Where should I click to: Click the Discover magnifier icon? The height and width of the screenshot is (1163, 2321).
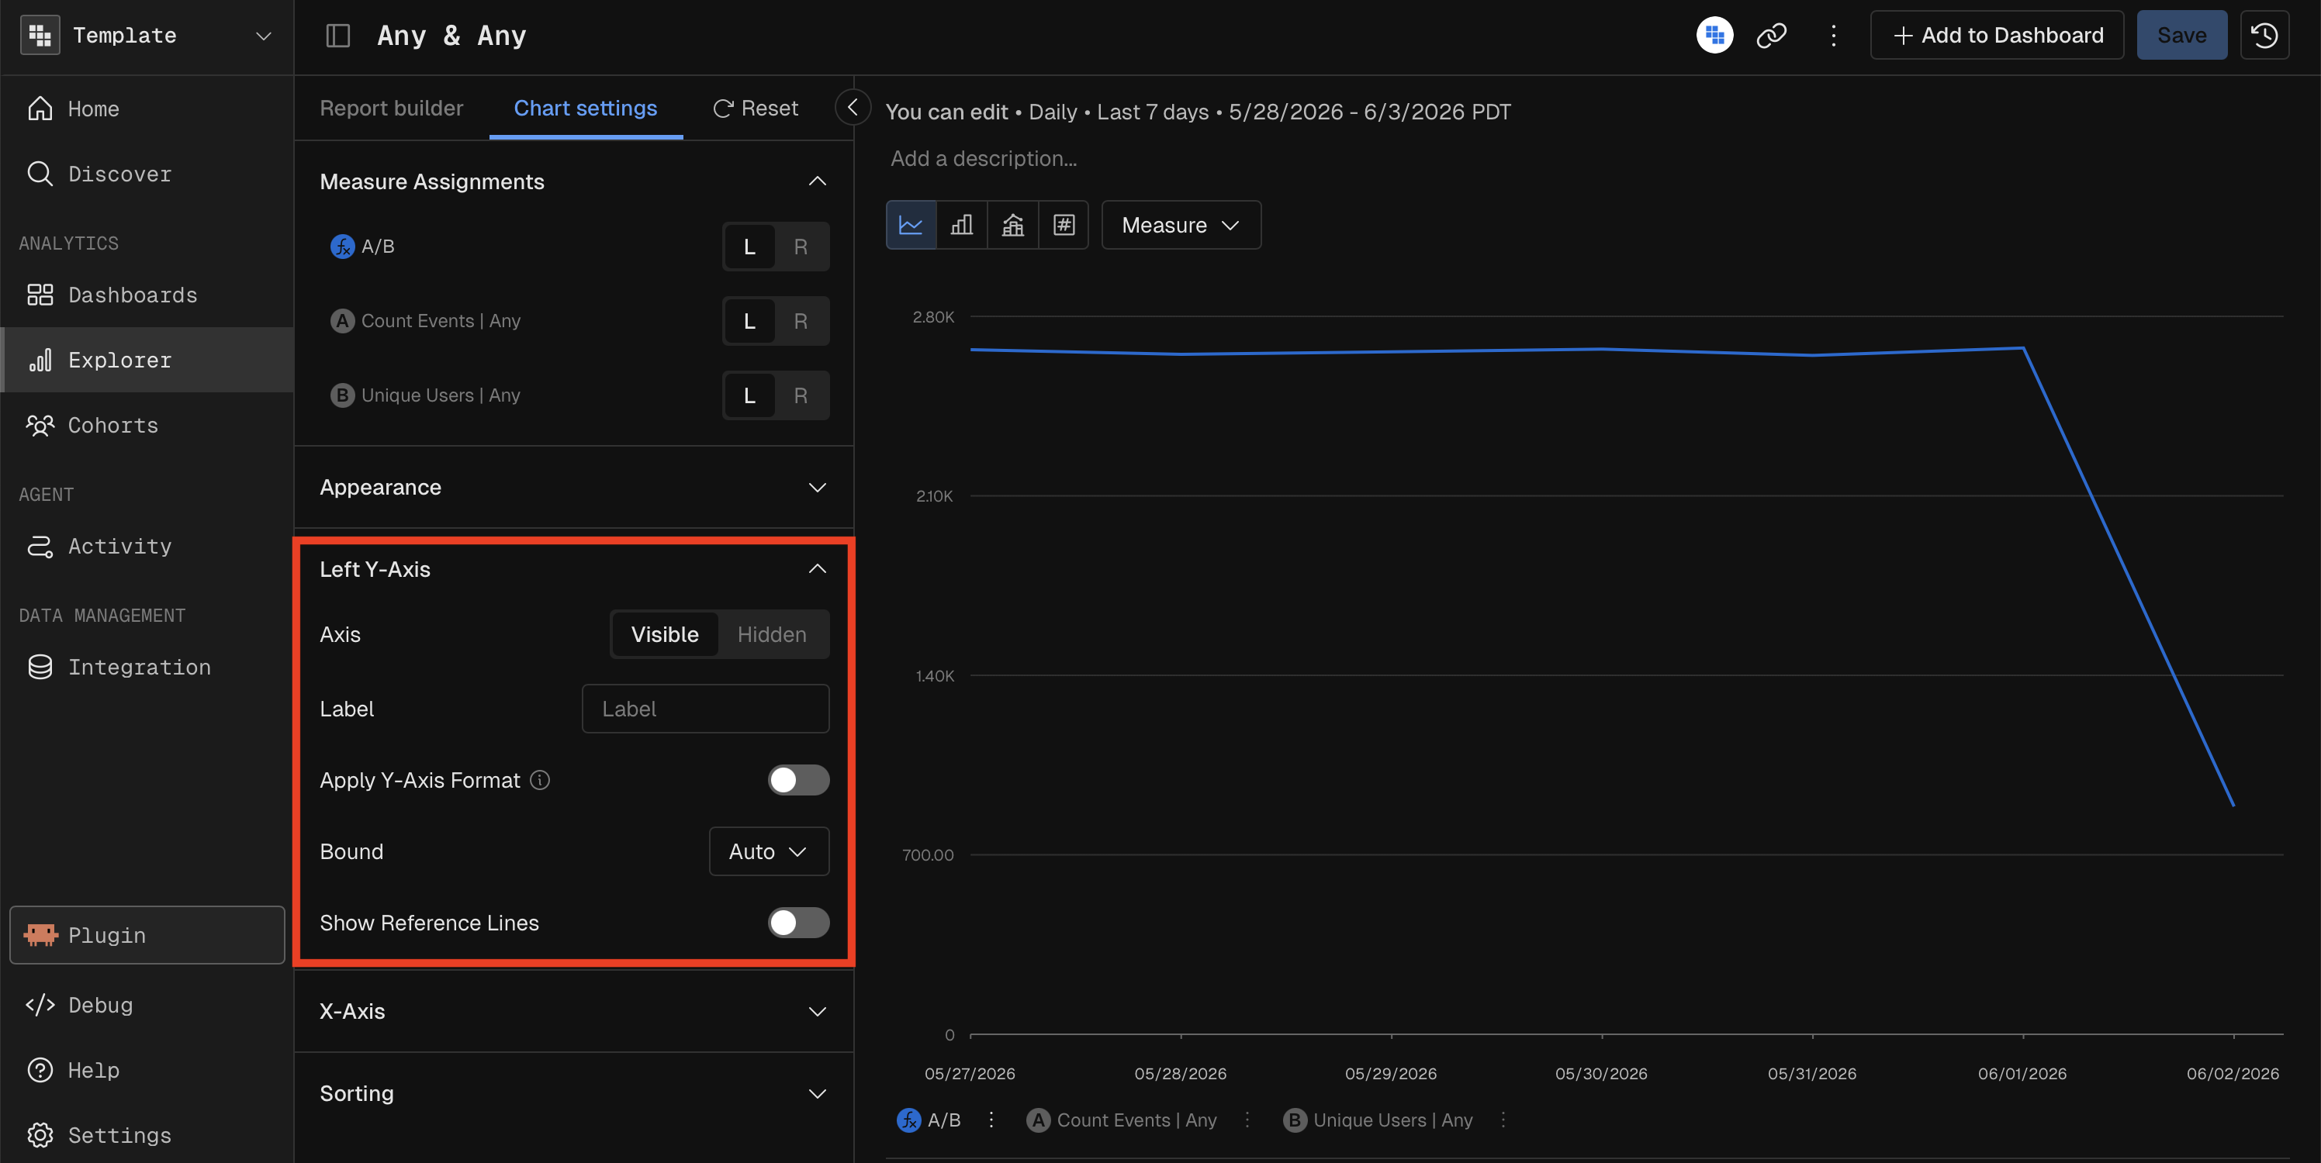click(x=40, y=173)
